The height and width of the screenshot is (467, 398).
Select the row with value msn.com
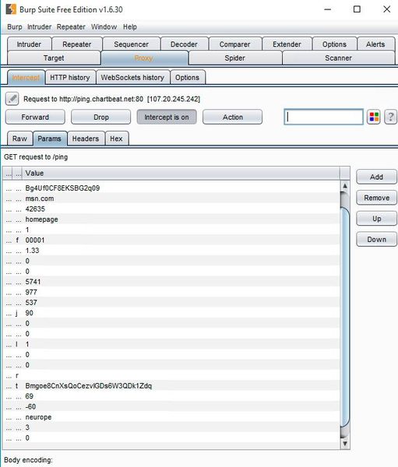click(x=171, y=198)
